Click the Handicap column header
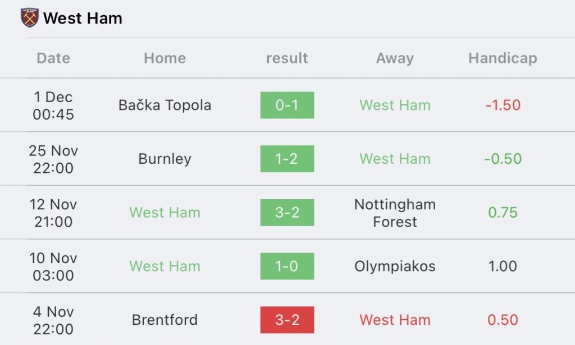This screenshot has height=345, width=575. click(503, 58)
